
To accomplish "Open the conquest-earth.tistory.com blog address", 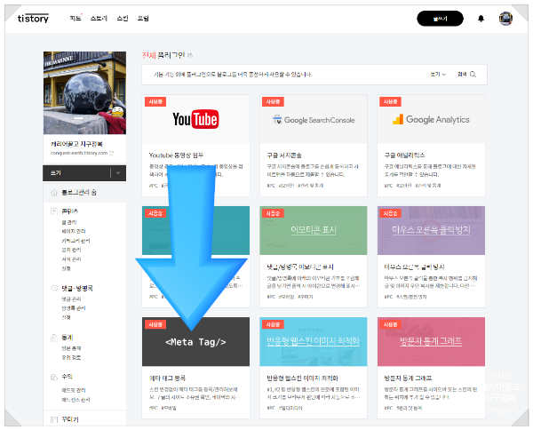I will pos(79,153).
